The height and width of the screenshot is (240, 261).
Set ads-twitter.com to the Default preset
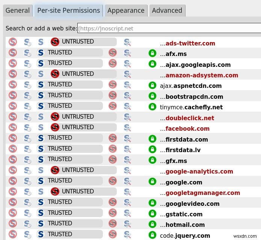pyautogui.click(x=13, y=42)
